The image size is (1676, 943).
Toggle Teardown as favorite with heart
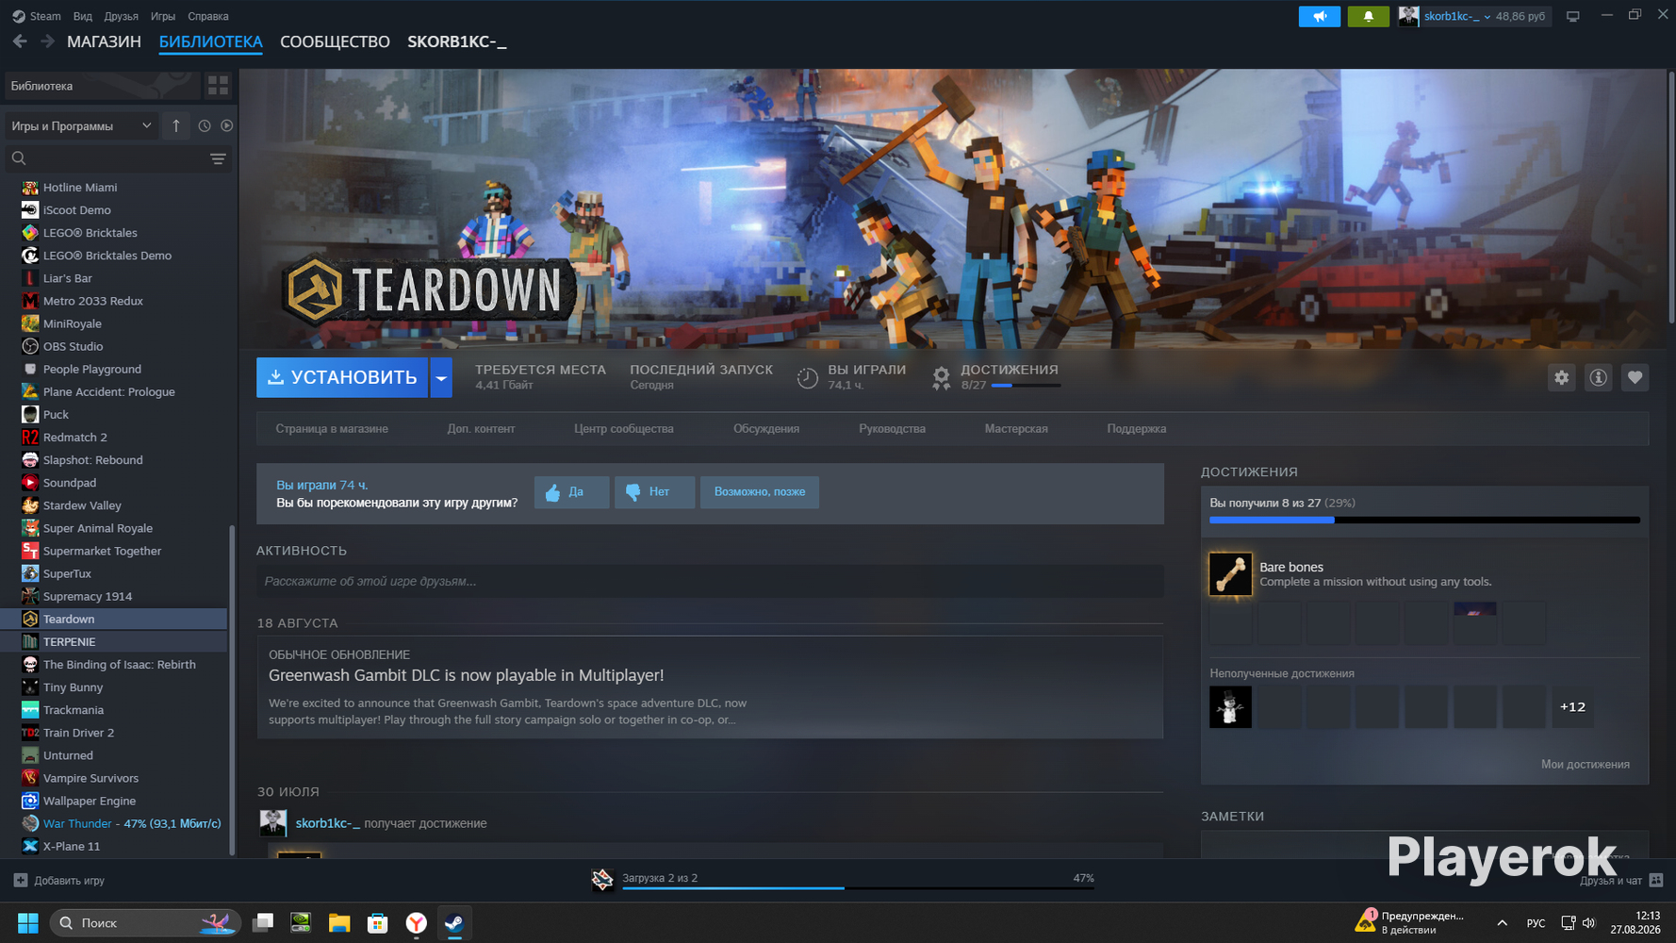[1635, 377]
